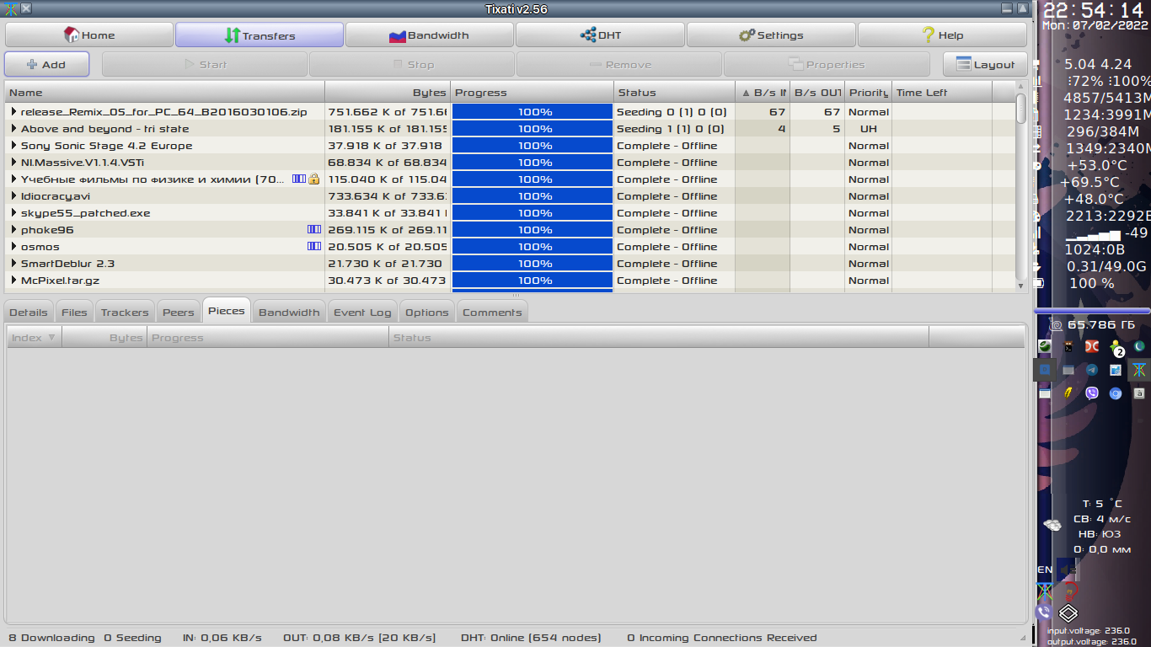1151x647 pixels.
Task: Click the Tixati window menu icon in title bar
Action: tap(11, 8)
